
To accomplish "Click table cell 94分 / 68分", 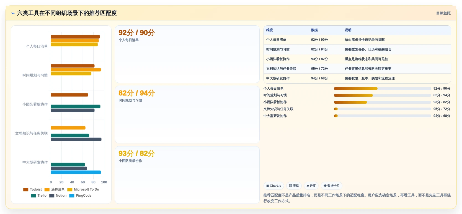I will pyautogui.click(x=319, y=78).
